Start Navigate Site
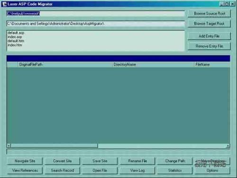 coord(25,161)
